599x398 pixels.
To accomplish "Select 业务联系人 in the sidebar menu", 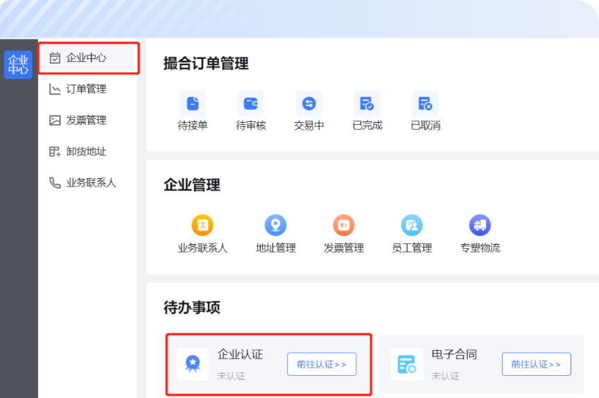I will point(87,182).
